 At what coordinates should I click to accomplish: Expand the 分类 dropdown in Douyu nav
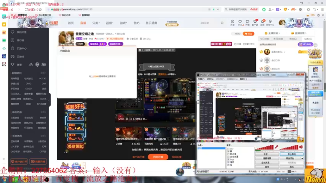(96, 23)
